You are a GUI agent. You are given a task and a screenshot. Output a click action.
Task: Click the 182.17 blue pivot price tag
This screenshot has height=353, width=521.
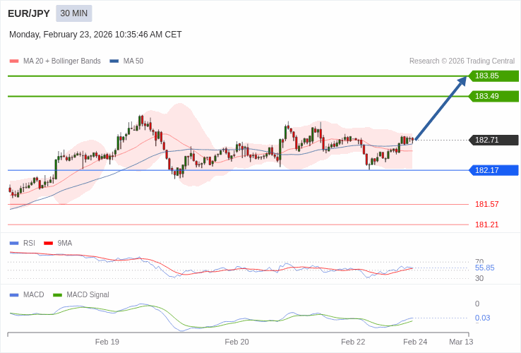click(x=493, y=170)
